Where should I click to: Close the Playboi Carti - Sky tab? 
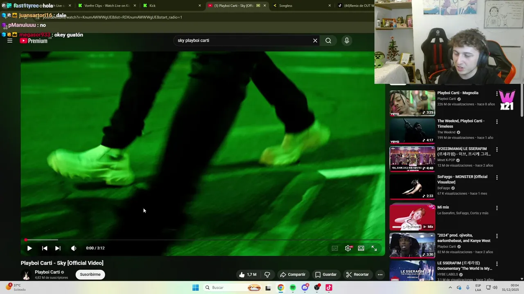(x=264, y=6)
